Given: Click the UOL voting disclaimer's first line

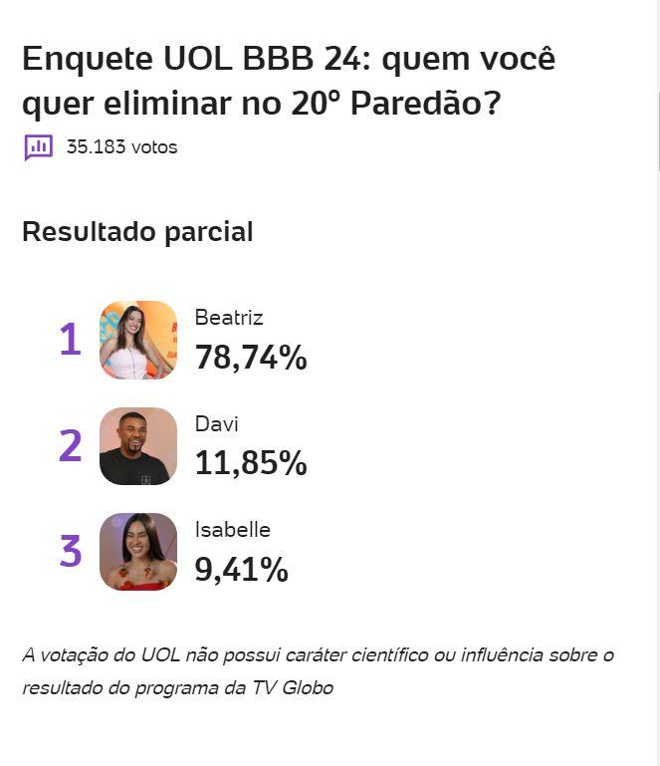Looking at the screenshot, I should (319, 654).
